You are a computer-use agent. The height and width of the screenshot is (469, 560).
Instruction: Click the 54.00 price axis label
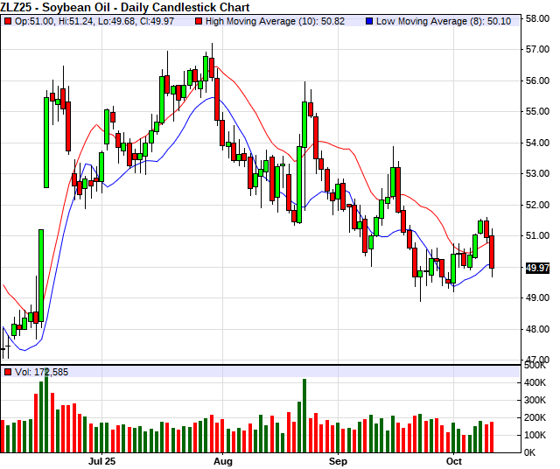coord(537,143)
